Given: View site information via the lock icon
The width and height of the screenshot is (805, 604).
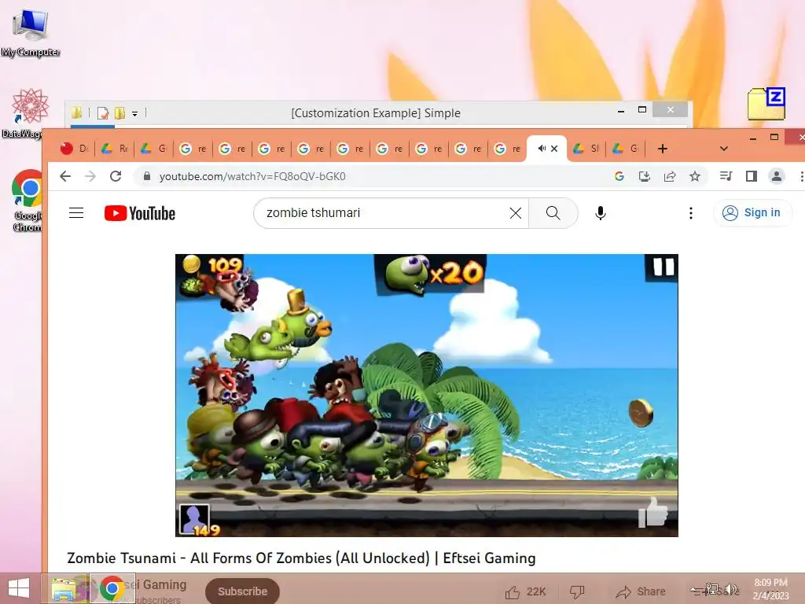Looking at the screenshot, I should point(147,177).
